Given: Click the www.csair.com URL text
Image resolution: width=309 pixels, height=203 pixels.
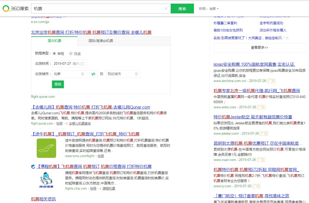Looking at the screenshot, I should [x=225, y=160].
